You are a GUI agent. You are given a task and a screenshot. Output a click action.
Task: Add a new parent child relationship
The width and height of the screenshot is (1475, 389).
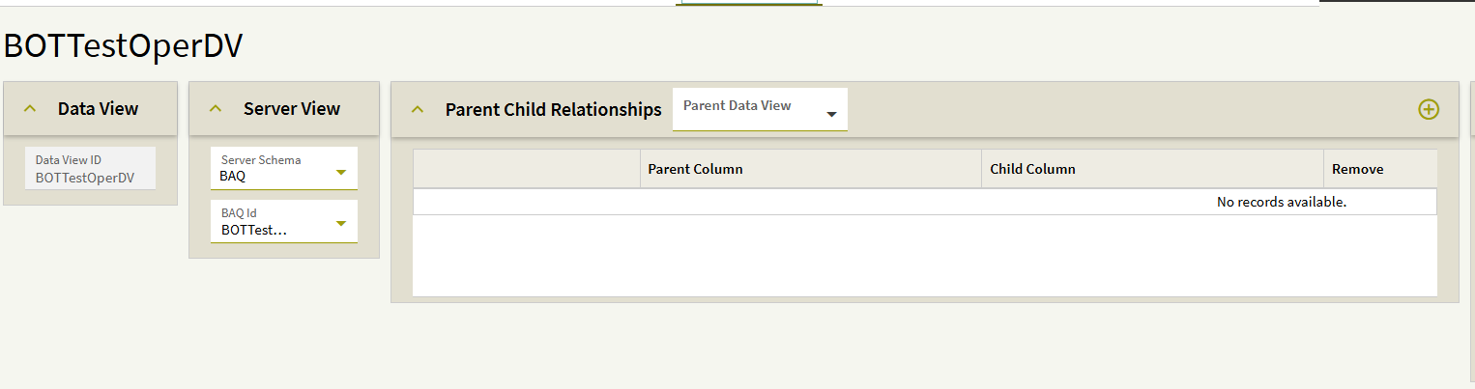pyautogui.click(x=1428, y=109)
